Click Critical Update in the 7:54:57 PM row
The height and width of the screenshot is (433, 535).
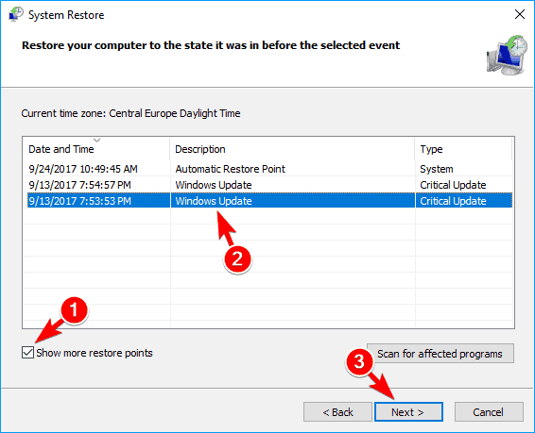click(453, 185)
